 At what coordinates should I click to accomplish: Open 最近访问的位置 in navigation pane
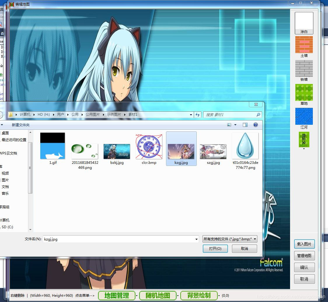pos(14,140)
